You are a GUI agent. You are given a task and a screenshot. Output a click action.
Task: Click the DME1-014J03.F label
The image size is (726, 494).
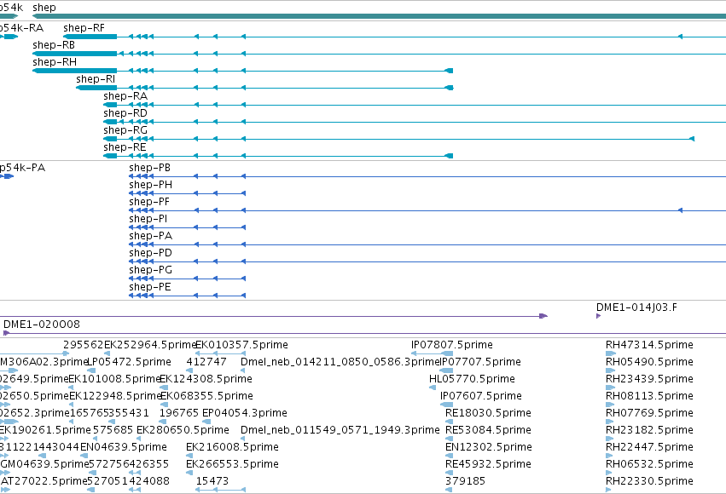[636, 307]
